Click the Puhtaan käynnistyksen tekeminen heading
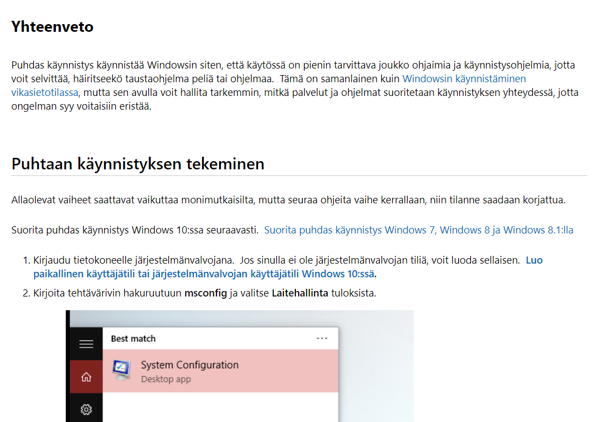 [138, 164]
